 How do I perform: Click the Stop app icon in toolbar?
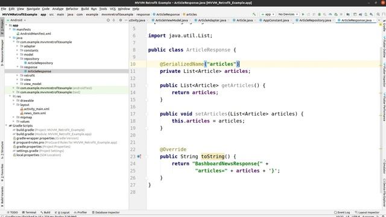341,14
